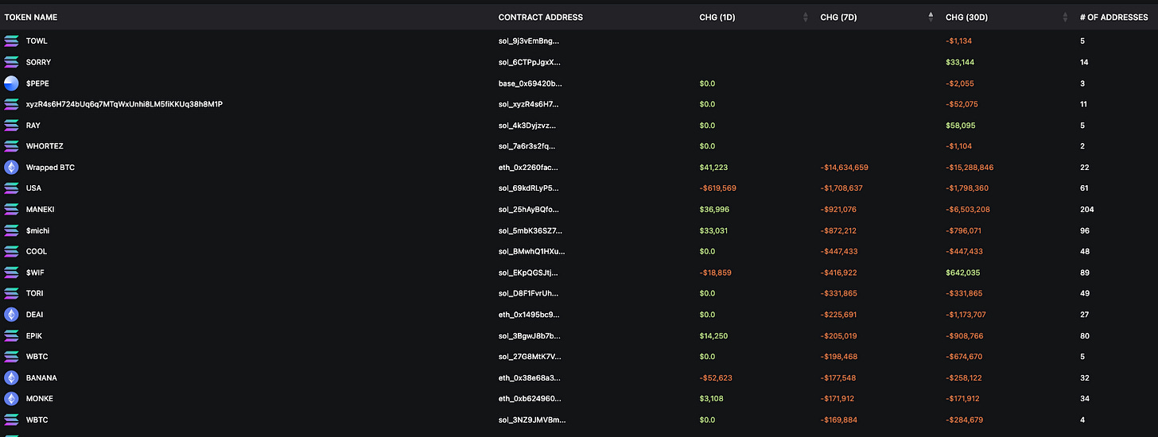This screenshot has width=1158, height=437.
Task: Click contract address base_0x69420b...
Action: pos(531,83)
